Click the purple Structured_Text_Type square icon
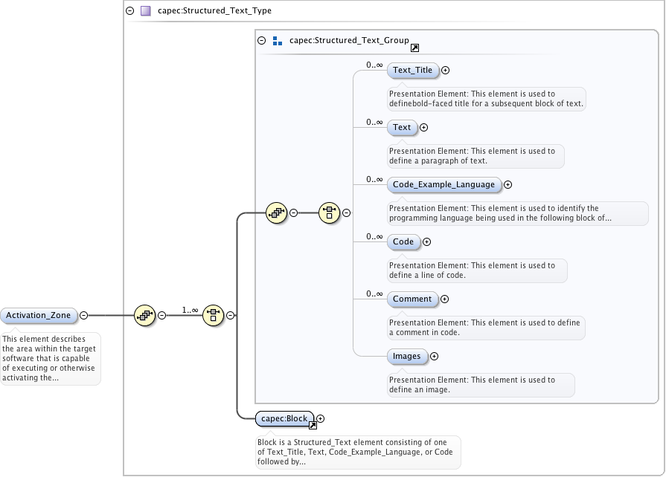Image resolution: width=666 pixels, height=477 pixels. pyautogui.click(x=146, y=11)
